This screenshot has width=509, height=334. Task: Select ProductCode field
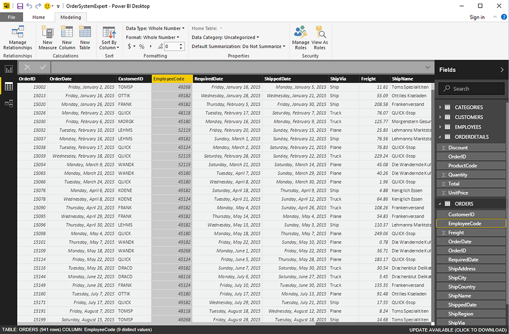point(471,165)
